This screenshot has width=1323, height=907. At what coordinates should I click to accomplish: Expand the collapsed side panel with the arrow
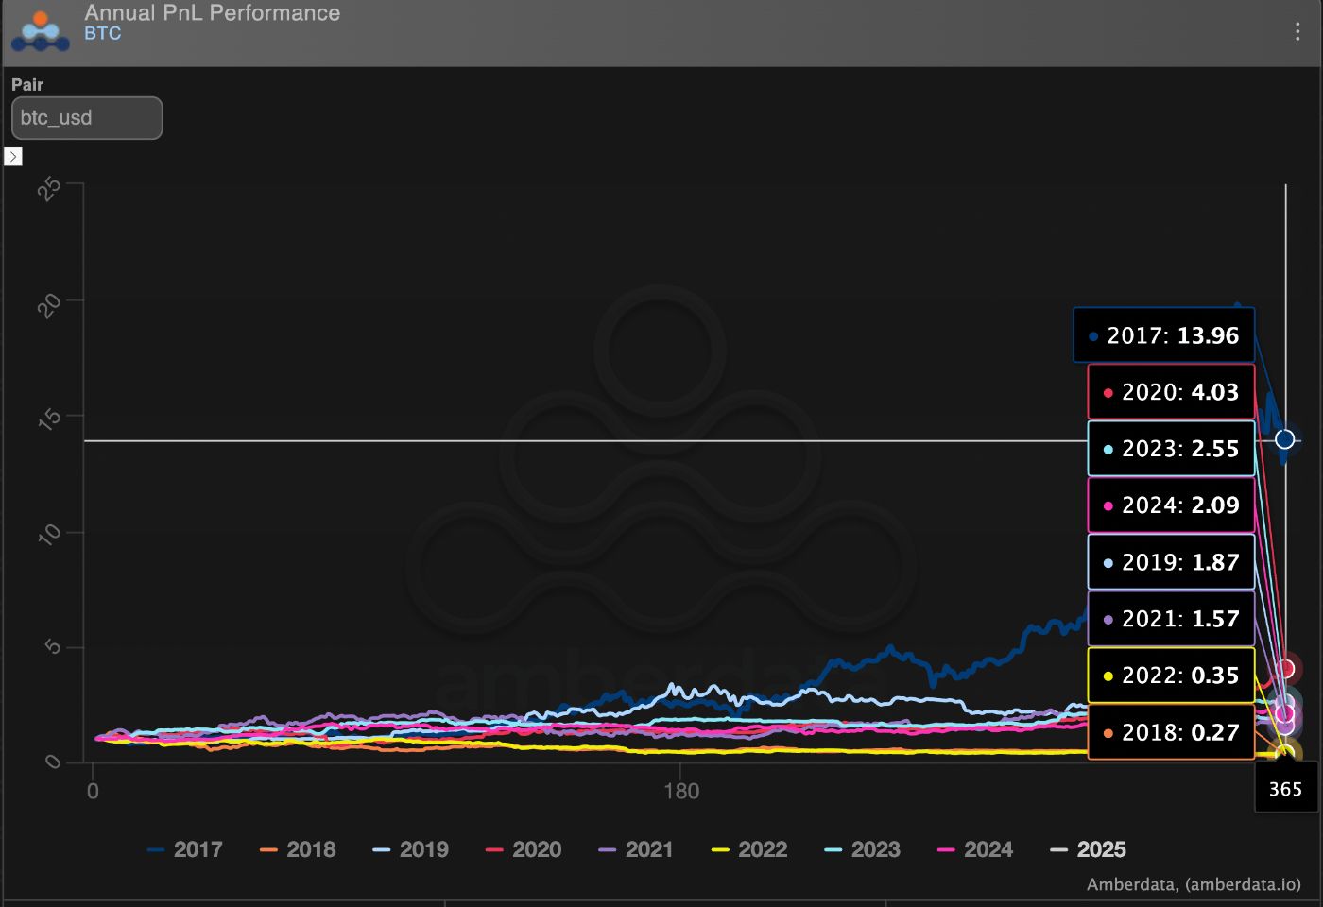13,156
